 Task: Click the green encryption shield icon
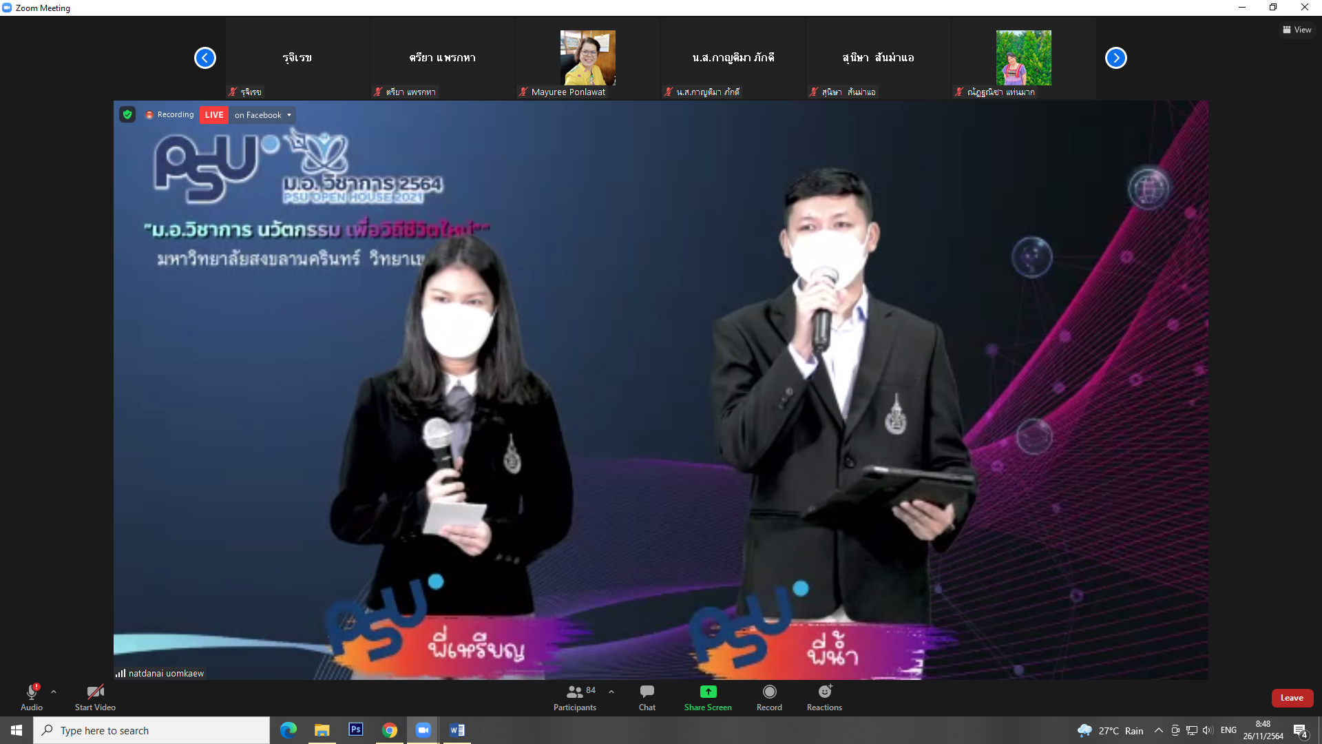tap(127, 114)
